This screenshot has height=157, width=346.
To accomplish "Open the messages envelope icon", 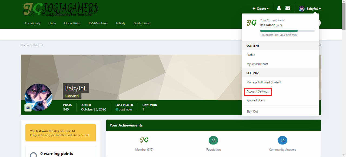I will (288, 8).
